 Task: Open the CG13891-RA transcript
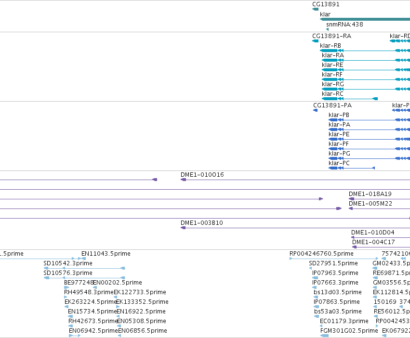(332, 36)
